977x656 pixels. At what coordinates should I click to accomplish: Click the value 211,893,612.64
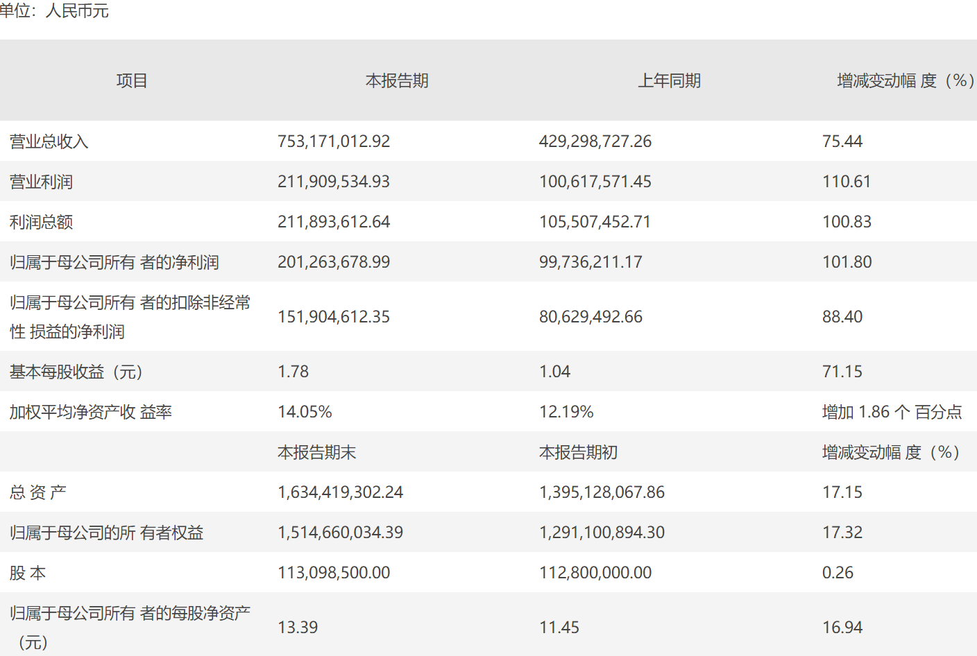point(334,222)
